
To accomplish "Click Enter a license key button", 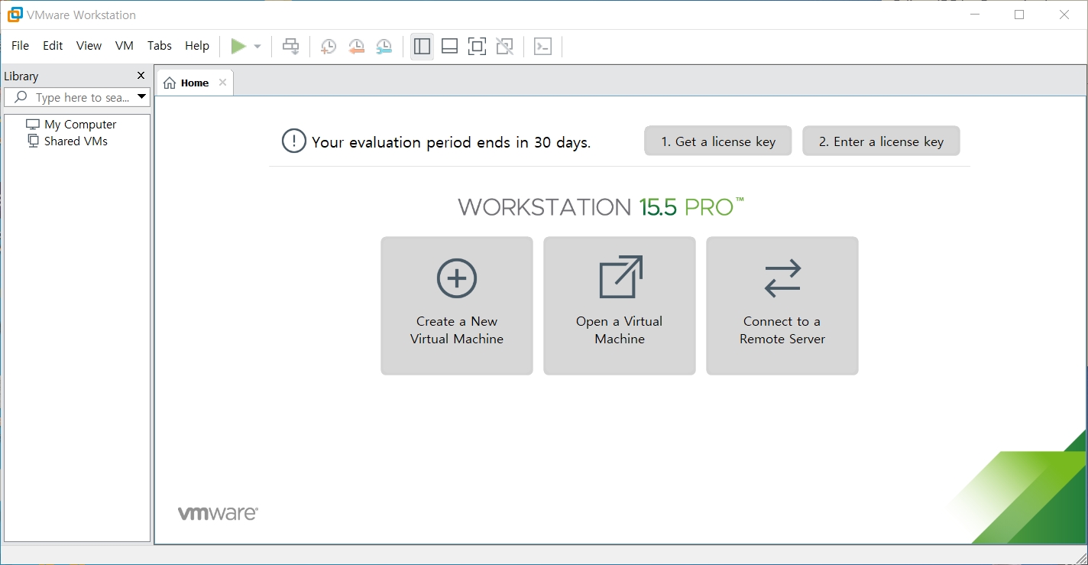I will 881,141.
